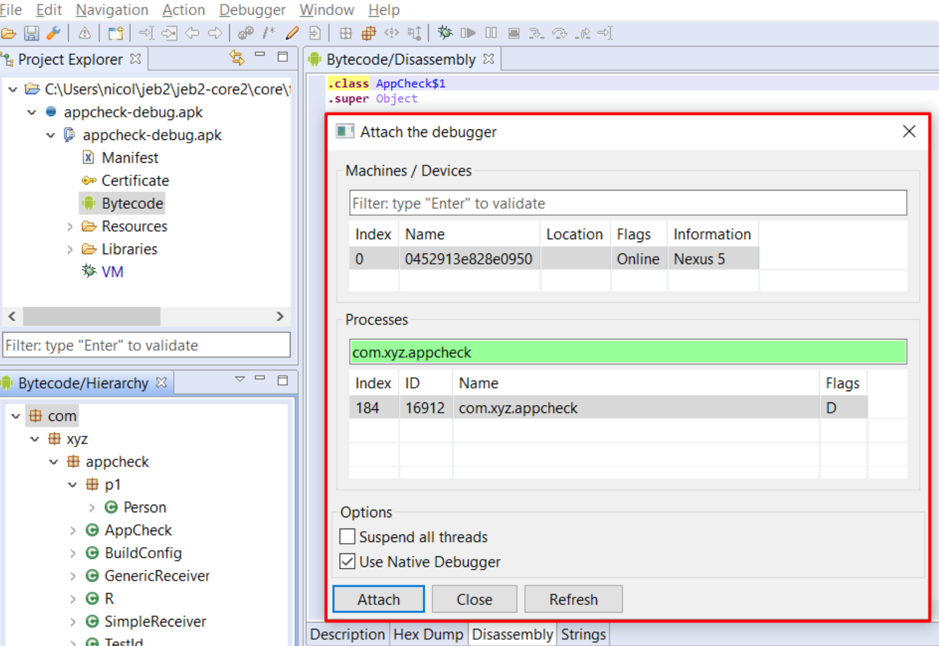
Task: Click the Refresh button
Action: coord(573,599)
